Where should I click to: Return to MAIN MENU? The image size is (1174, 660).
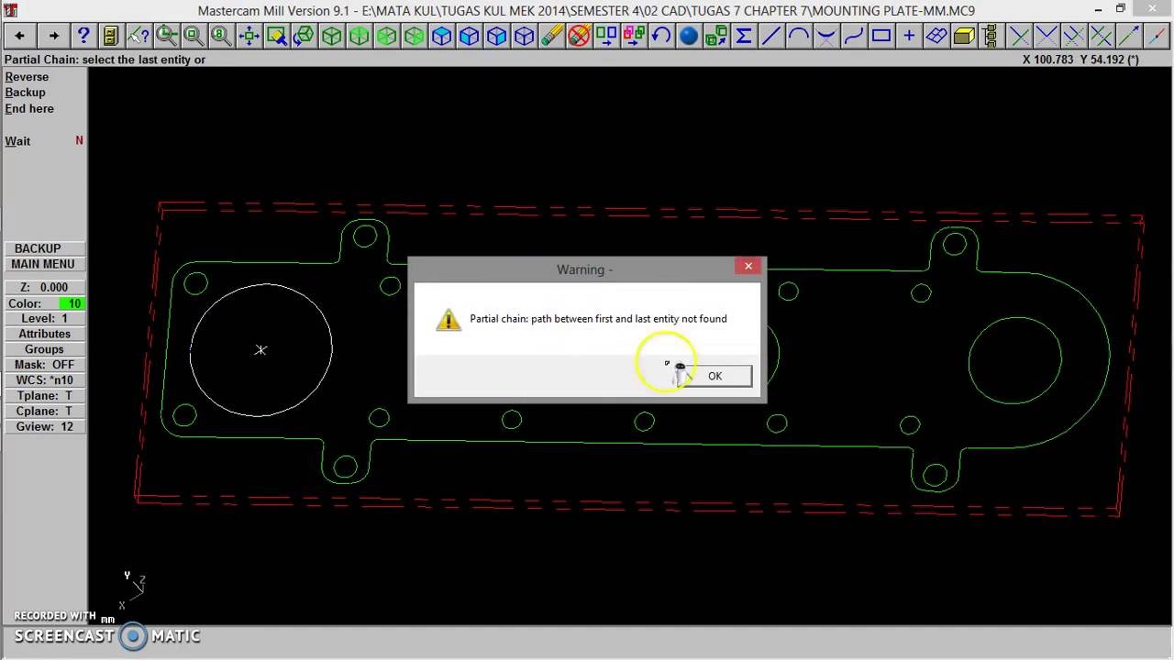(x=44, y=264)
